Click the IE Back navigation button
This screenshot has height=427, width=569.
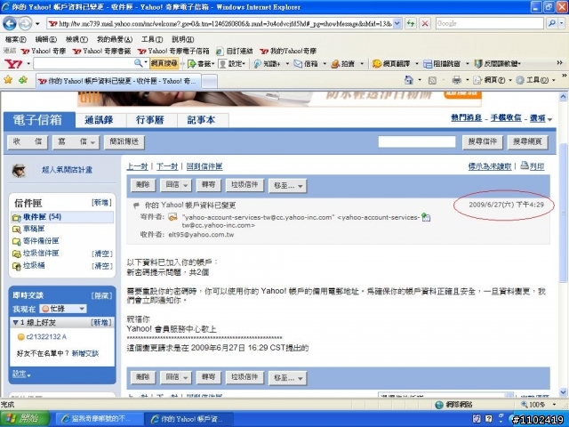point(10,24)
